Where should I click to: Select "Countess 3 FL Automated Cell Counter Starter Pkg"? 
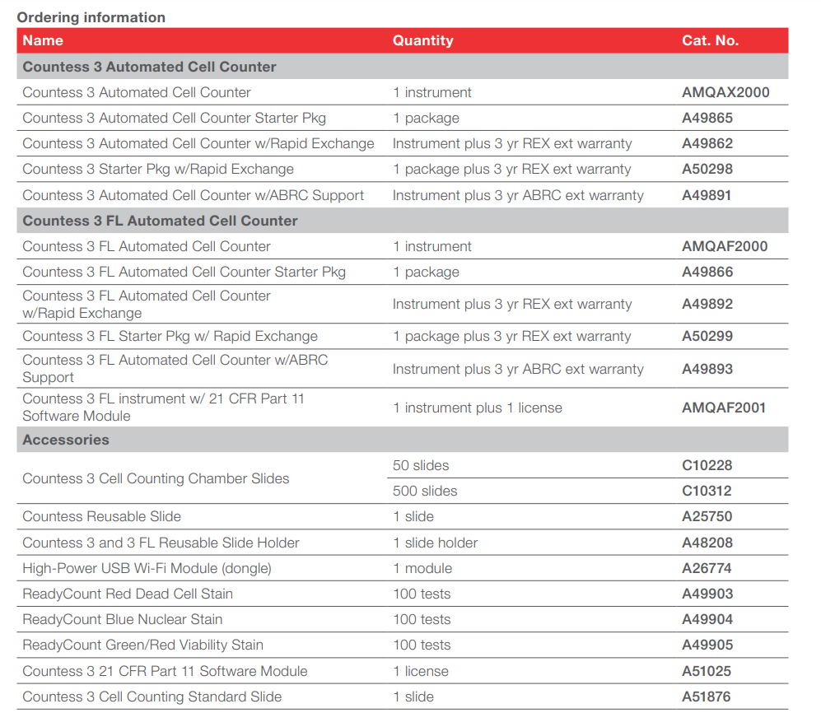(184, 273)
